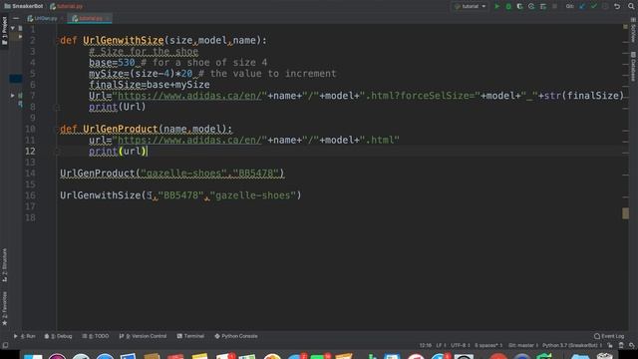
Task: Open the Terminal tool window
Action: [x=190, y=336]
